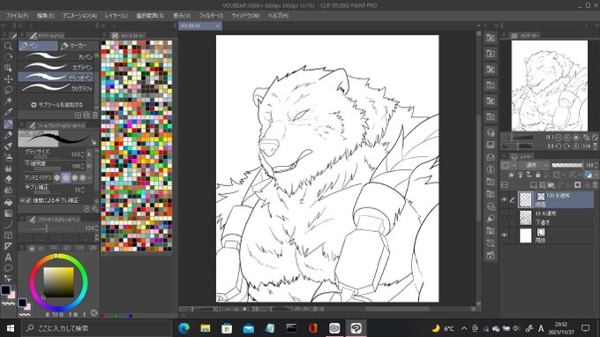The image size is (600, 337).
Task: Select the Lasso selection tool
Action: click(x=8, y=90)
